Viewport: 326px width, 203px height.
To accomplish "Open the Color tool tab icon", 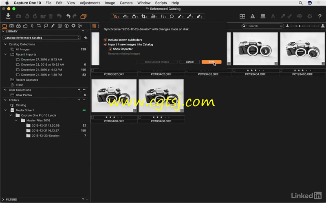I will [18, 26].
